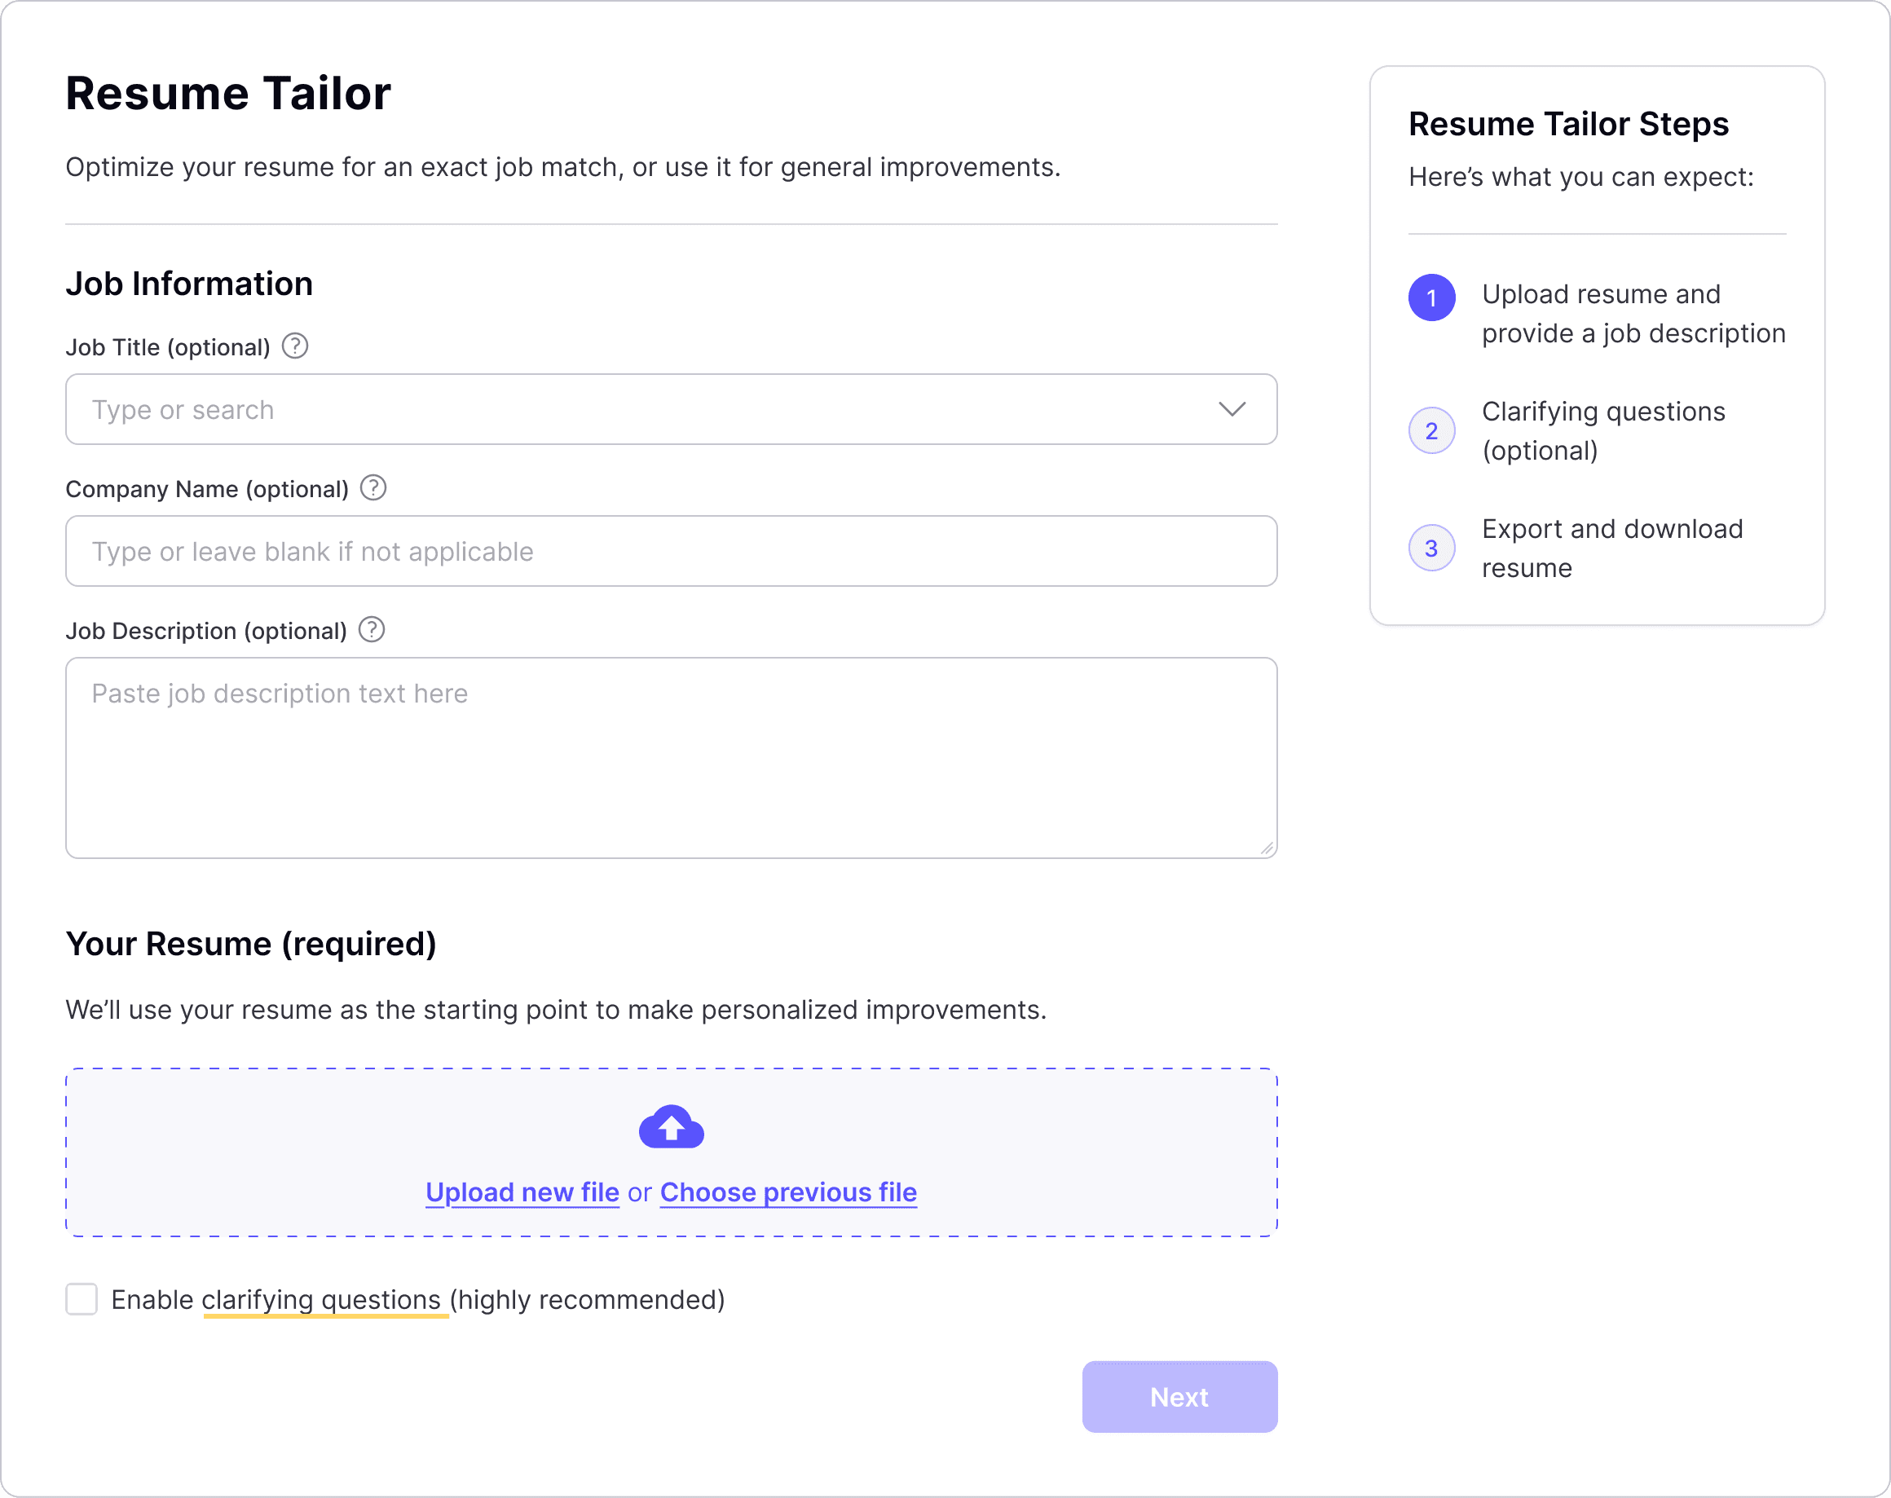Click the Job Title help icon
The width and height of the screenshot is (1891, 1498).
tap(295, 346)
